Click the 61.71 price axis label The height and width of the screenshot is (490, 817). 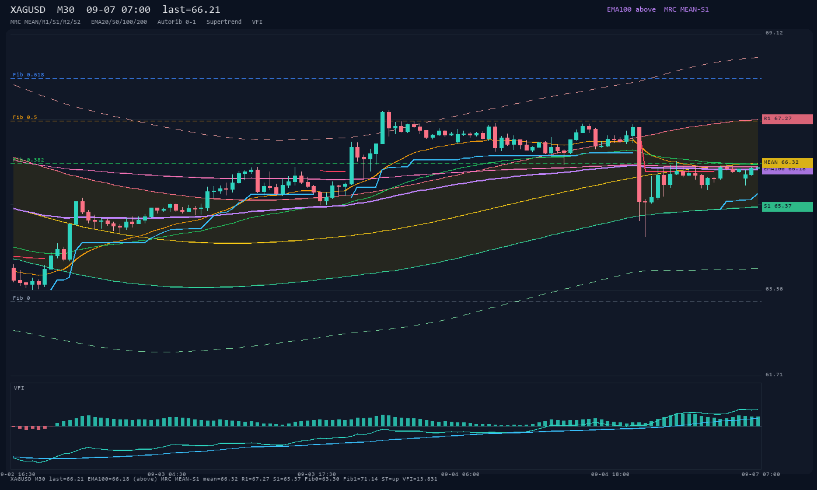(774, 374)
